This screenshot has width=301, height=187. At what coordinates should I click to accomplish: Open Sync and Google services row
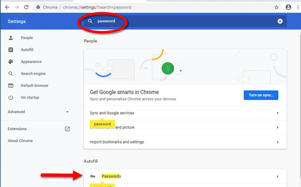pyautogui.click(x=185, y=113)
